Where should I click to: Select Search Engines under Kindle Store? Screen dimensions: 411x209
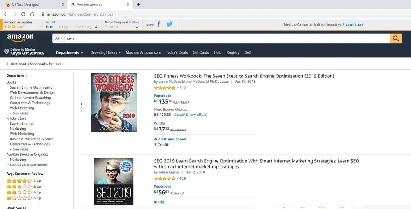tap(22, 124)
